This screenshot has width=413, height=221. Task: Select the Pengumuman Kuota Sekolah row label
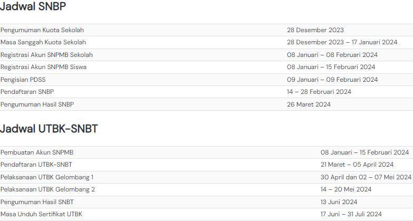point(42,30)
